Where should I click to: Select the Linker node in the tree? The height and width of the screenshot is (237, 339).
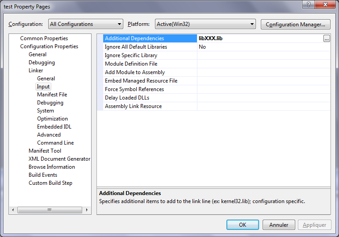(x=36, y=71)
